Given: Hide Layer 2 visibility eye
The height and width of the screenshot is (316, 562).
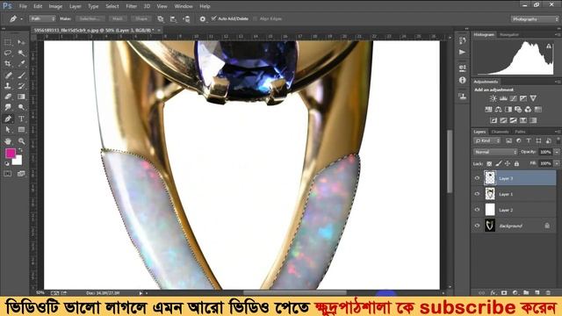Looking at the screenshot, I should coord(477,210).
